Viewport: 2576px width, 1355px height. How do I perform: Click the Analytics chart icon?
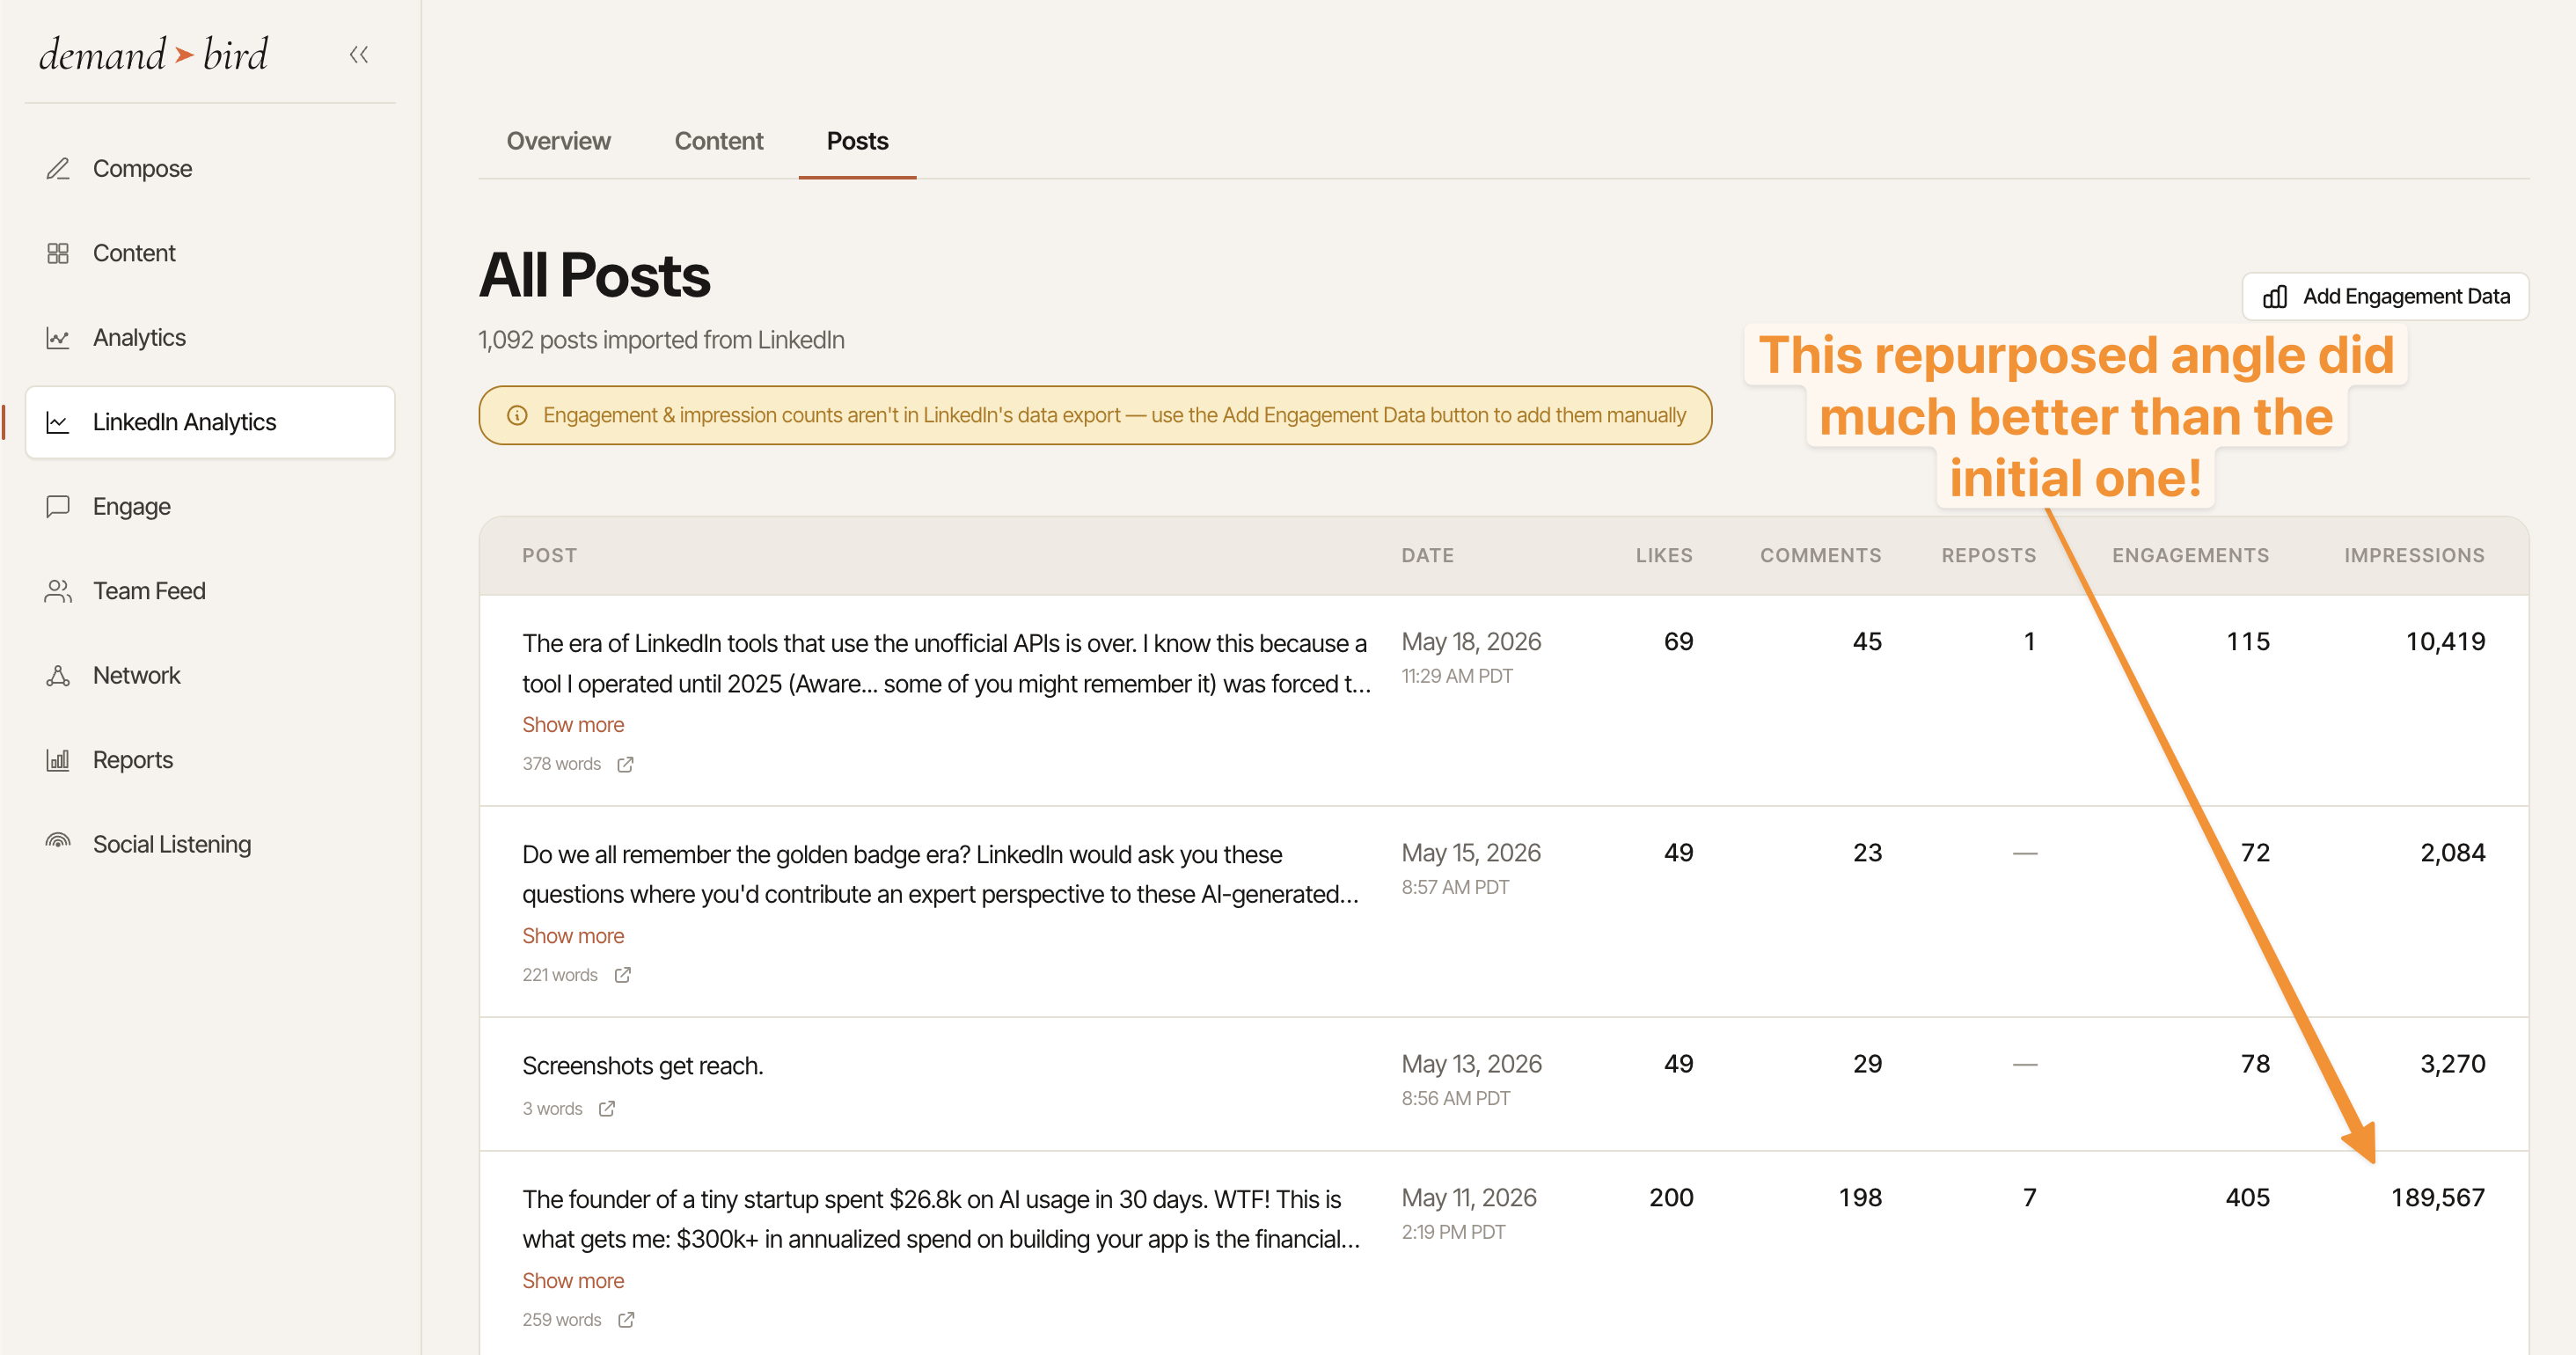coord(58,337)
